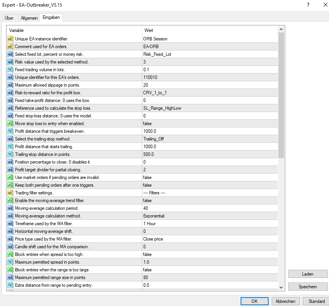Click the integer icon beside Position percentage to close
329x306 pixels.
10,162
